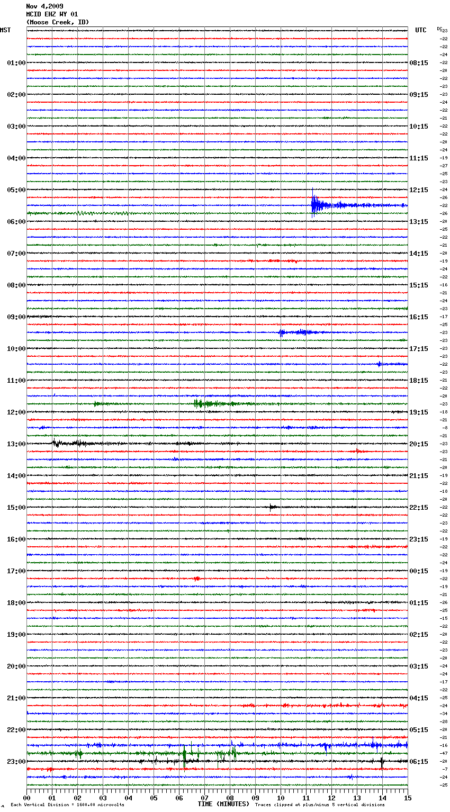Click the 11:00 MST hour label
Viewport: 450px width, 812px height.
coord(16,381)
